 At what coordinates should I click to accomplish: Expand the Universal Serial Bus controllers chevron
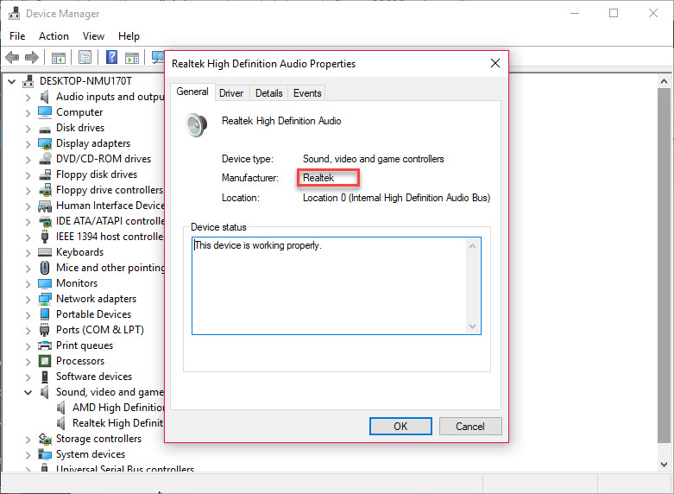point(28,469)
